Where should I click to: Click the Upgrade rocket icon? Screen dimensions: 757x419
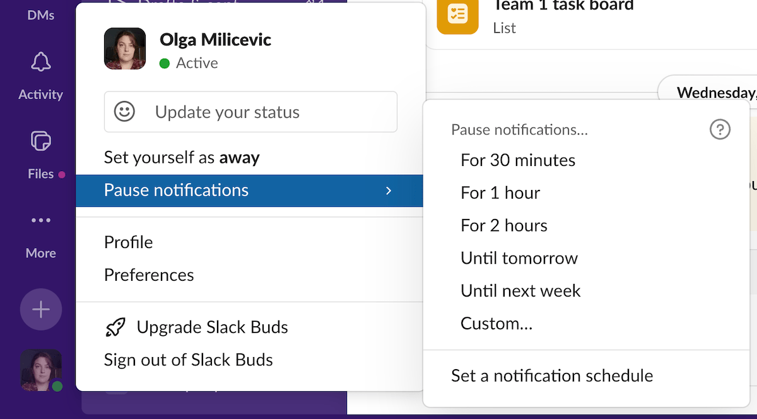[115, 327]
